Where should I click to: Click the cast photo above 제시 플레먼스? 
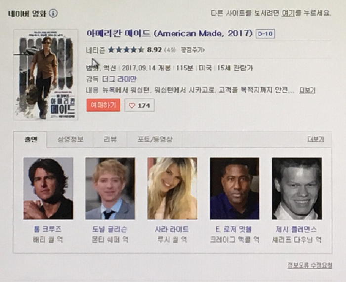[297, 188]
